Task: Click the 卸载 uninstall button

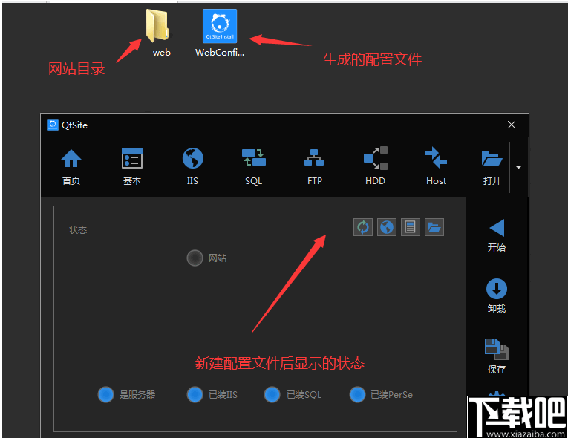Action: [497, 296]
